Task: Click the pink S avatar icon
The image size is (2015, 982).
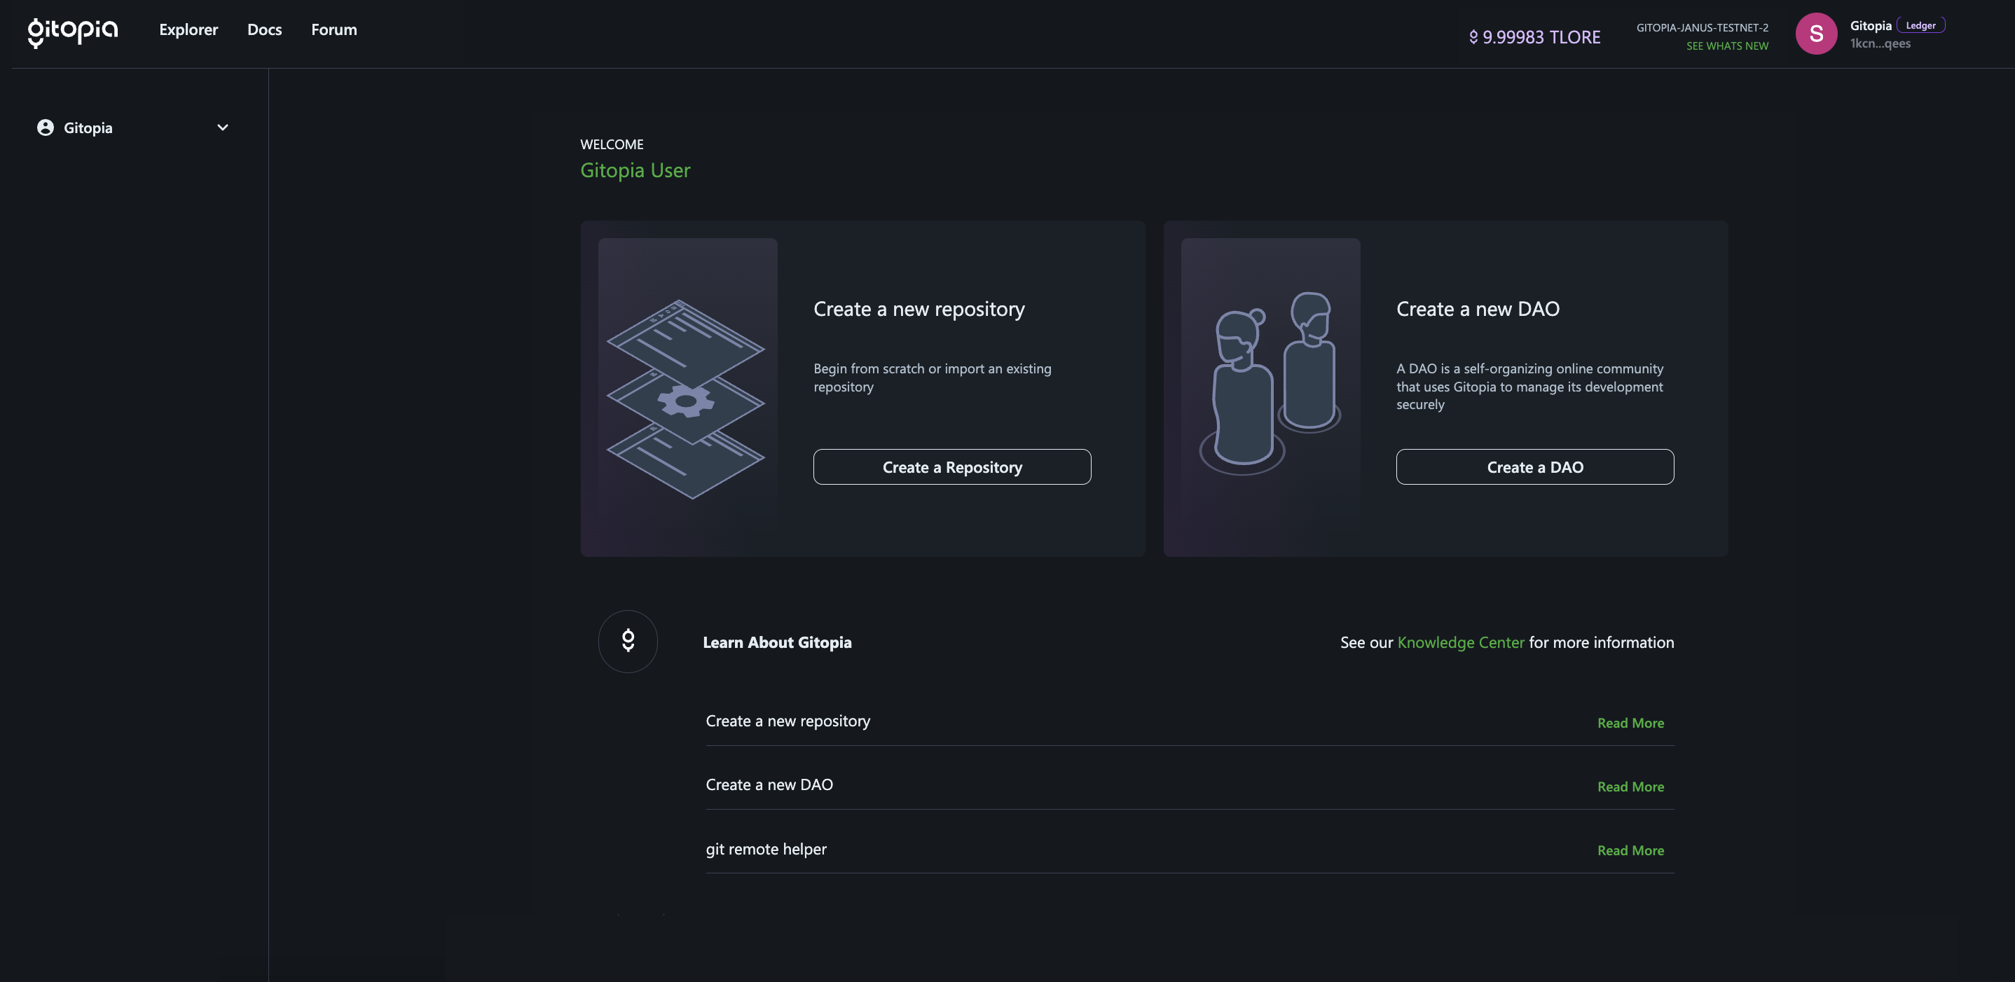Action: pos(1815,34)
